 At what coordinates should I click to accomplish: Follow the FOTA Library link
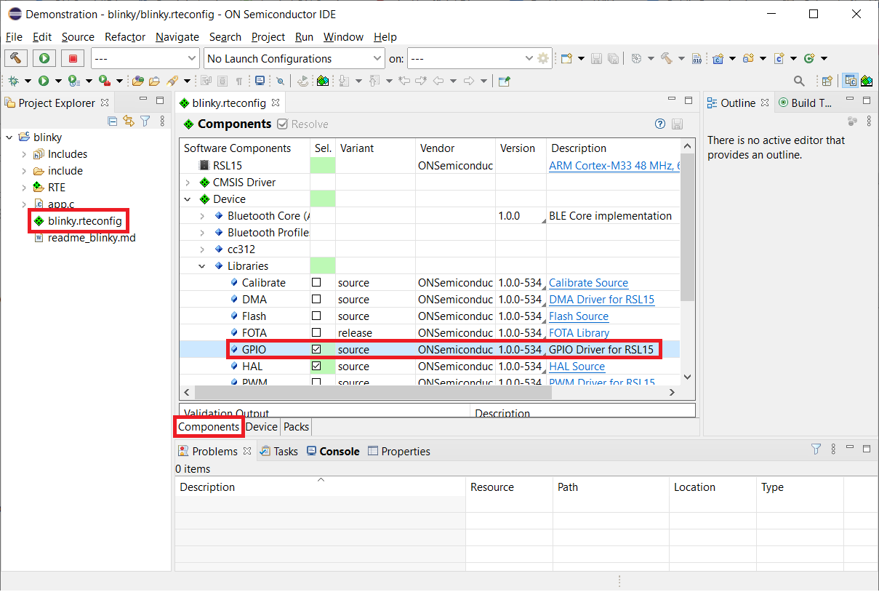point(577,332)
